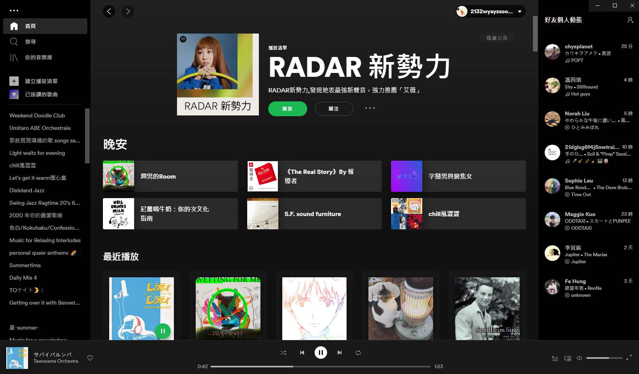
Task: Open Sophie Leu's avatar
Action: click(x=552, y=186)
